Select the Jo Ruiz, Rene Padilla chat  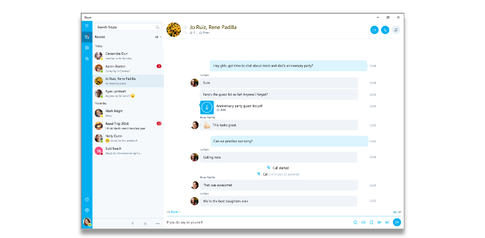[x=128, y=81]
